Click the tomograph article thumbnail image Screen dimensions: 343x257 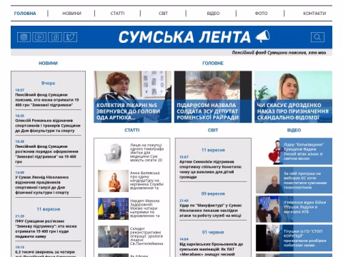[x=113, y=153]
